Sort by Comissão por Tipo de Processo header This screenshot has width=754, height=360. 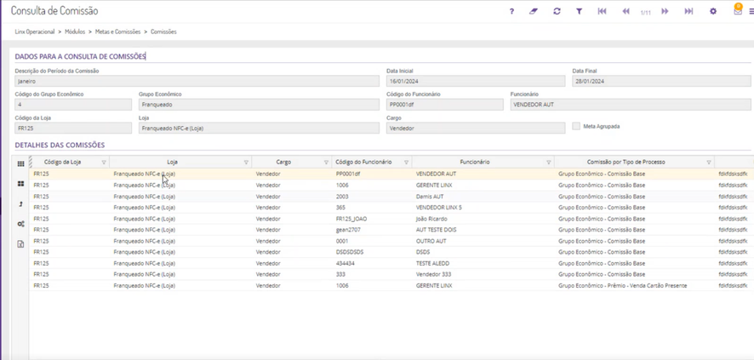[x=625, y=162]
